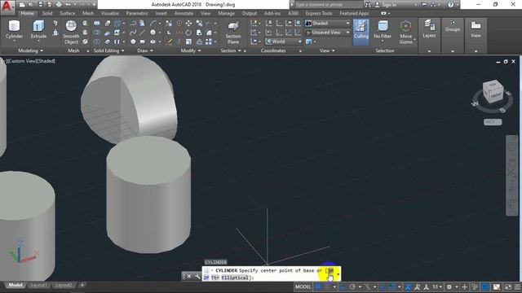Open the Section Plane tool
The width and height of the screenshot is (522, 293).
[233, 33]
